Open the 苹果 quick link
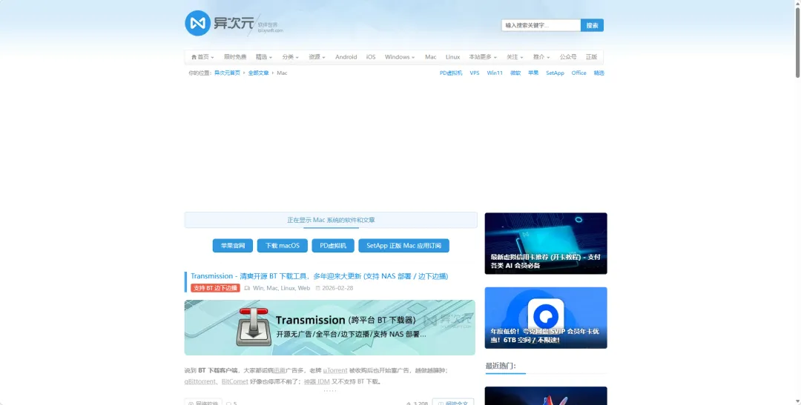This screenshot has height=405, width=801. (x=533, y=73)
